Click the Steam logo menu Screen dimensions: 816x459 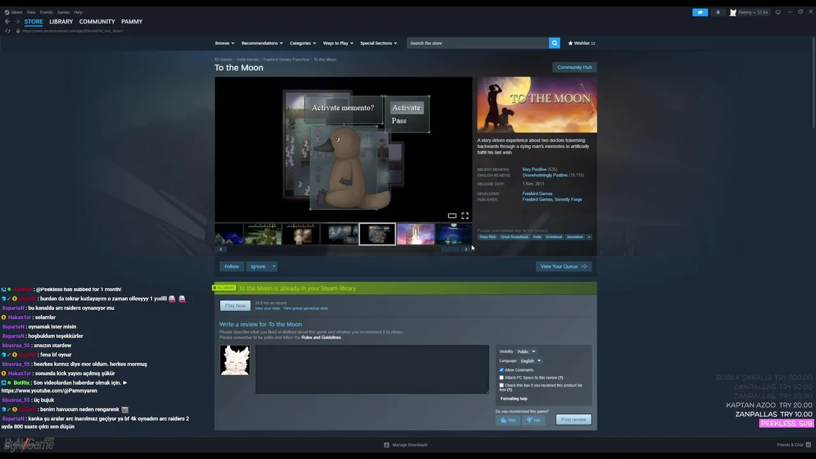pos(13,12)
